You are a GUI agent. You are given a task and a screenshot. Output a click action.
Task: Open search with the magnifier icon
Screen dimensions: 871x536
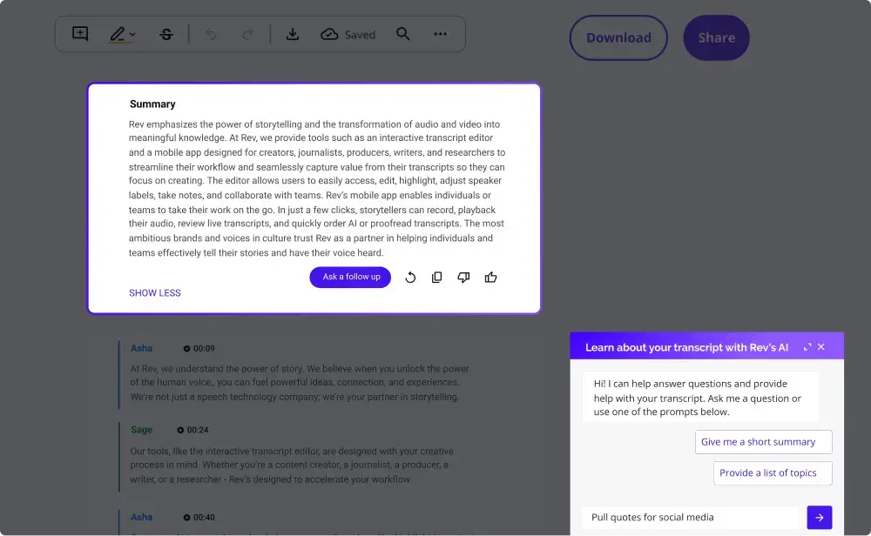[403, 34]
